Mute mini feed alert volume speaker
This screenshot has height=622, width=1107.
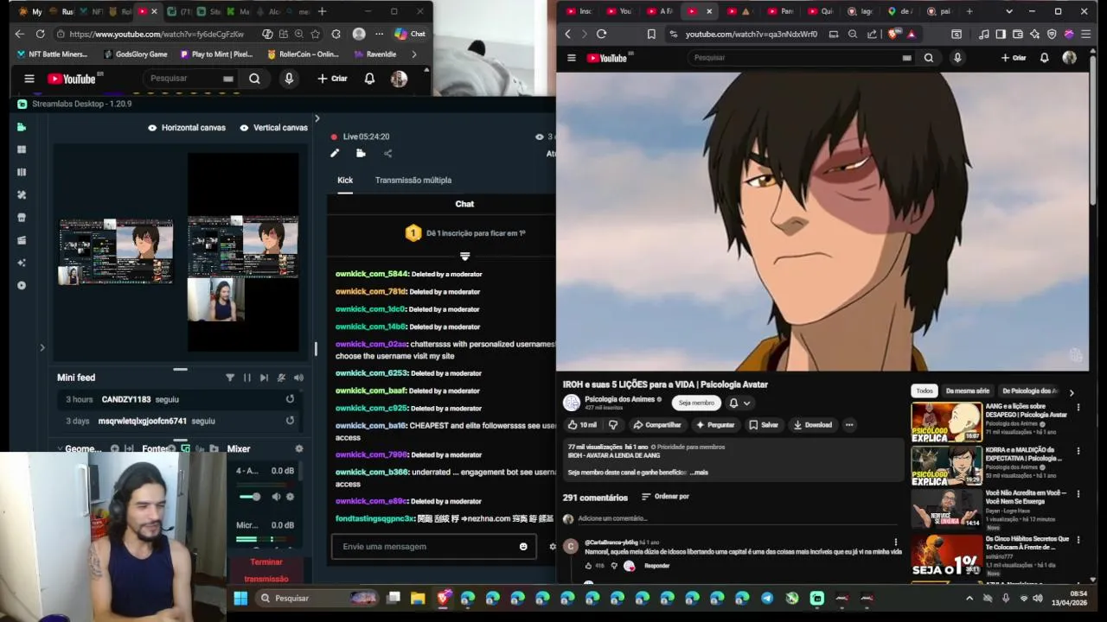point(298,378)
